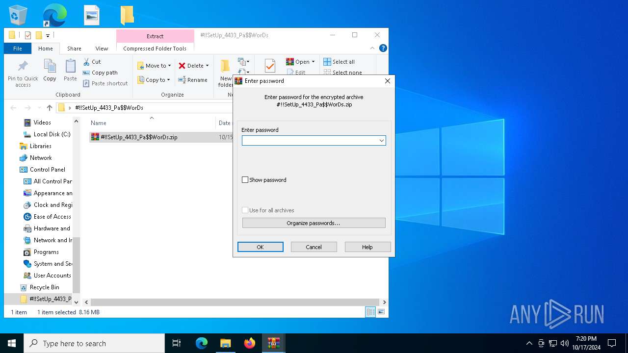
Task: Expand the Delete dropdown arrow
Action: [207, 66]
